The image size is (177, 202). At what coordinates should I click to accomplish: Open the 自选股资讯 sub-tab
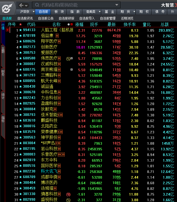(25, 19)
